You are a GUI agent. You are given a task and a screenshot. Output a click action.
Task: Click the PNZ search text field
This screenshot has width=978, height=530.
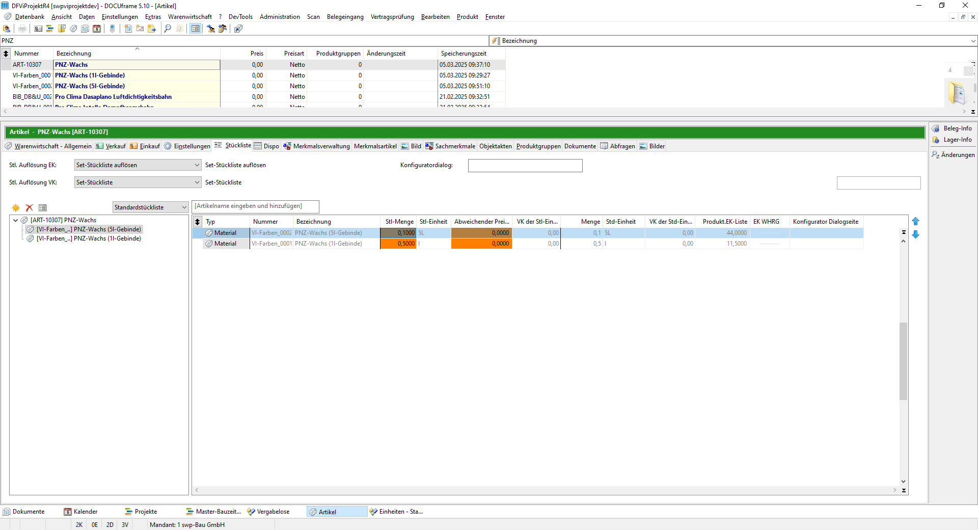coord(244,41)
